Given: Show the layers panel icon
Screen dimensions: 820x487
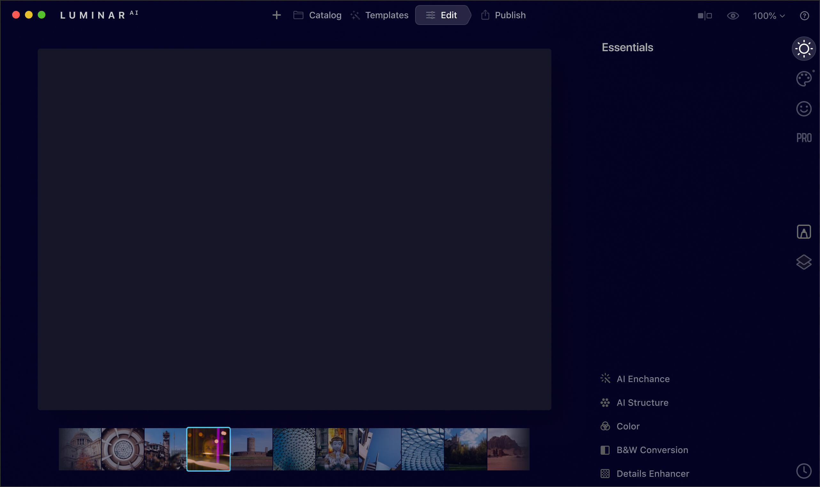Looking at the screenshot, I should pyautogui.click(x=804, y=262).
